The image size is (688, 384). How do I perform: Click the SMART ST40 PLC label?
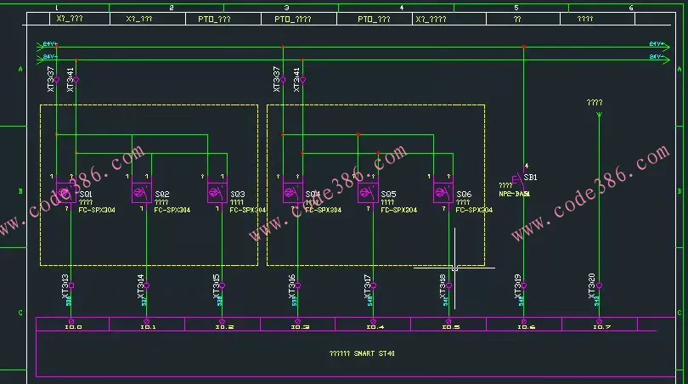click(x=361, y=353)
